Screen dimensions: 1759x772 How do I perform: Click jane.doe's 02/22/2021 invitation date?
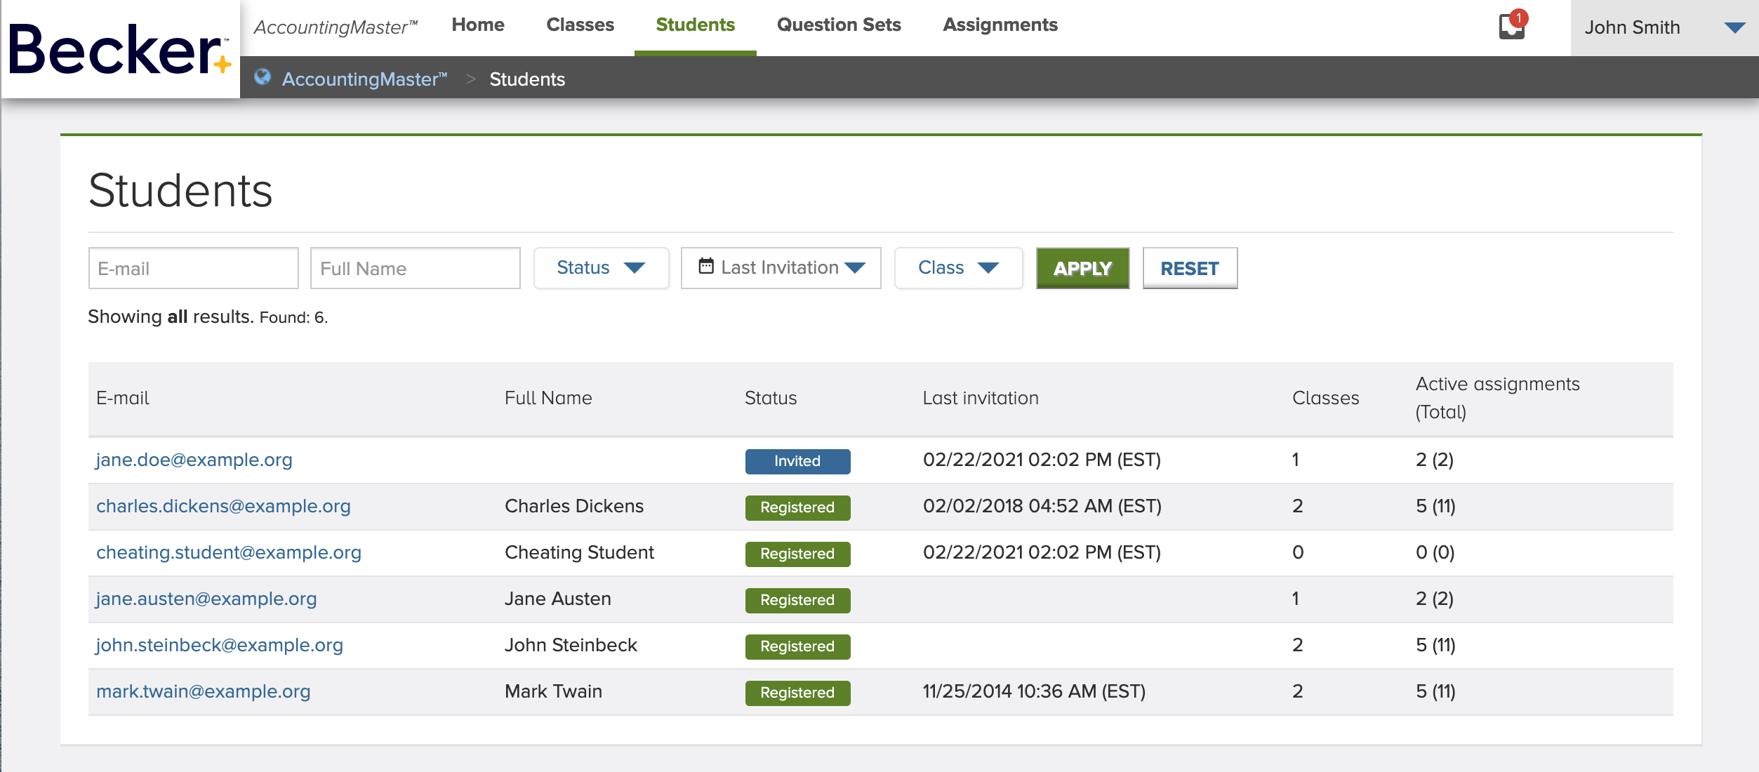point(1042,460)
